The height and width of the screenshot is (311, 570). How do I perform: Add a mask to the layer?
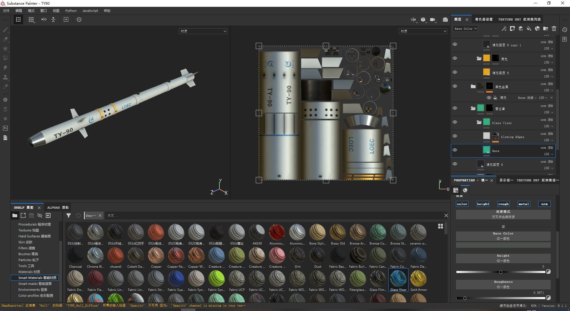click(x=512, y=28)
